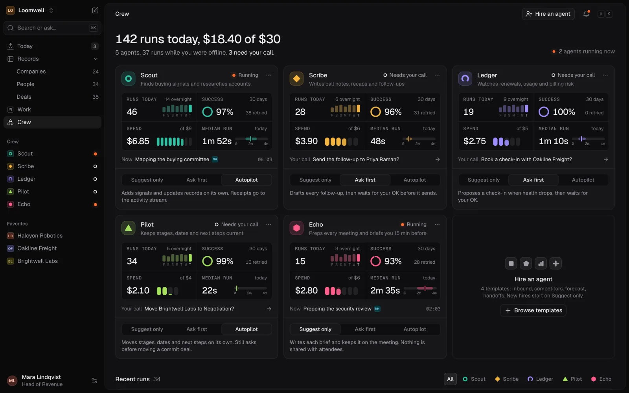
Task: Open Ledger's Oakline Freight check-in arrow
Action: pos(606,159)
